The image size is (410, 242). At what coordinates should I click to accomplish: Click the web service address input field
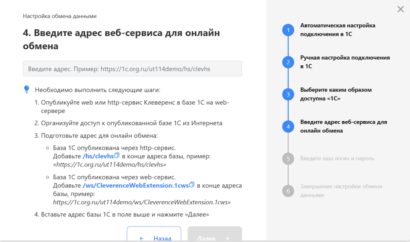(x=132, y=69)
